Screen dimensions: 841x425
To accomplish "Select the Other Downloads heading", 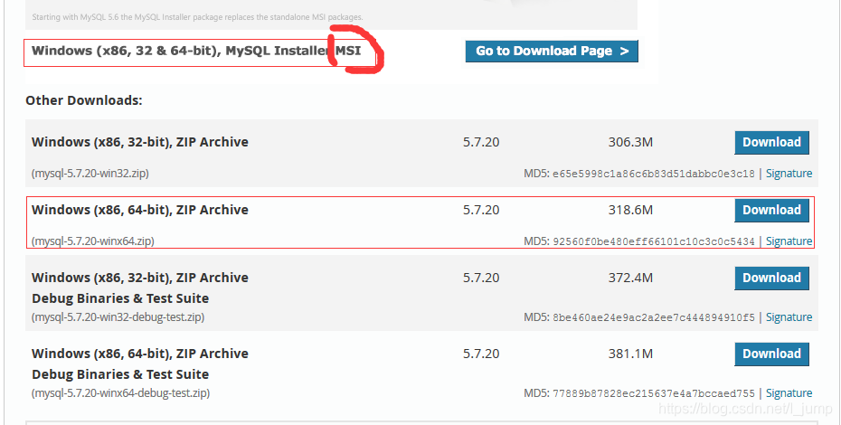I will pyautogui.click(x=84, y=100).
